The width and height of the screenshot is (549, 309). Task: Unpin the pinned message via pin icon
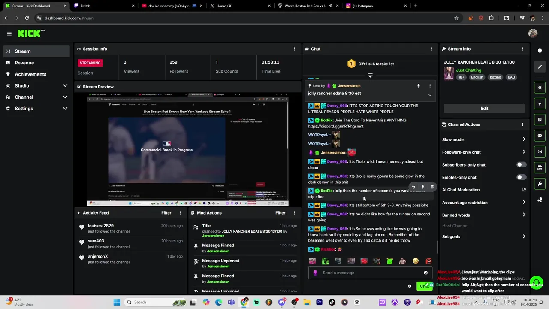(x=419, y=86)
